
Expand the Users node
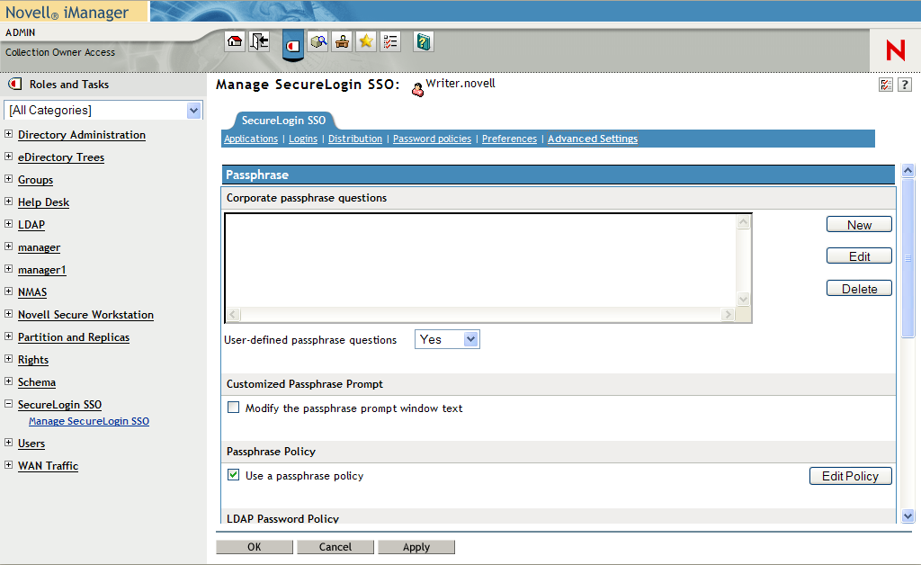[8, 443]
